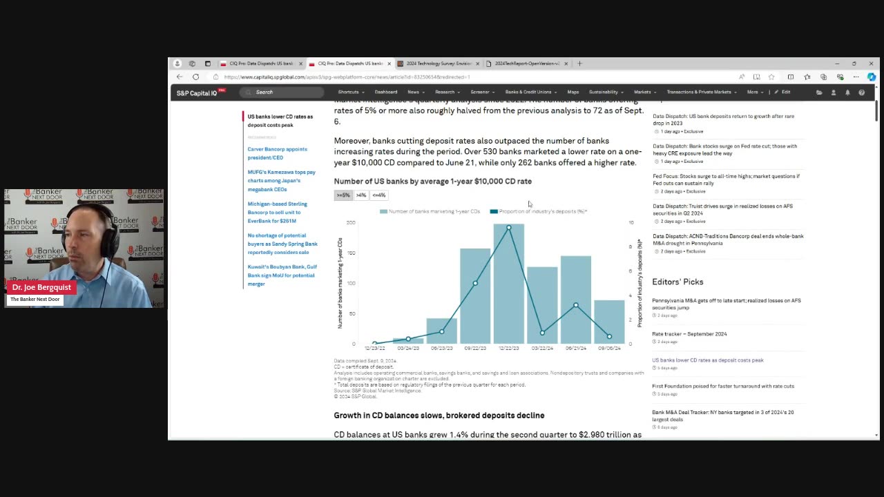Open 'Pennsylvania M&A gets off to late start' link
884x497 pixels.
[727, 304]
